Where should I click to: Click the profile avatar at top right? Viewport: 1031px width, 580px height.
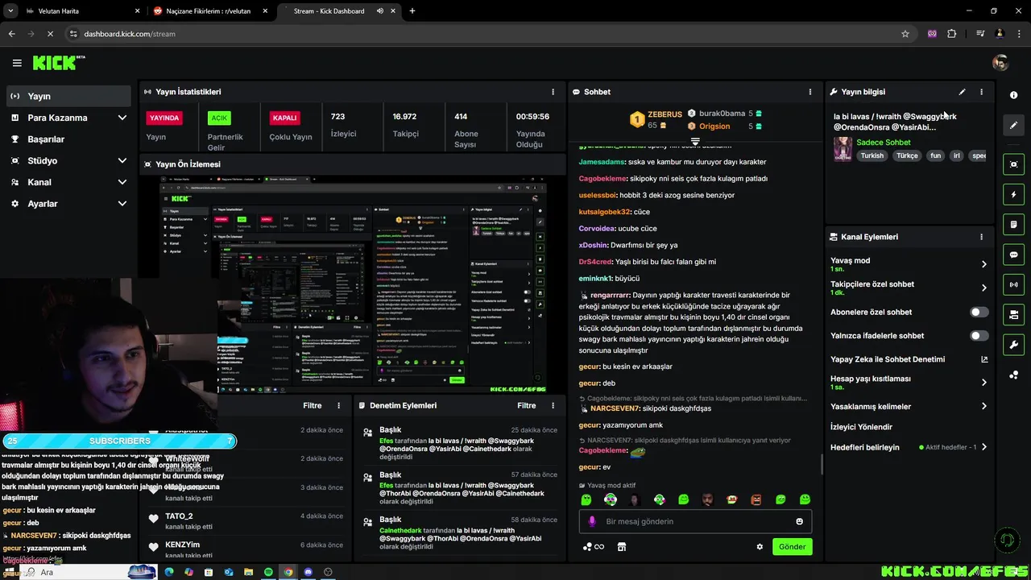click(1000, 63)
